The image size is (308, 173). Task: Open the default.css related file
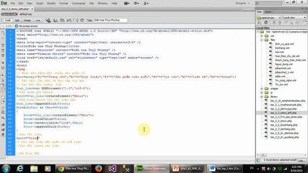(26, 14)
